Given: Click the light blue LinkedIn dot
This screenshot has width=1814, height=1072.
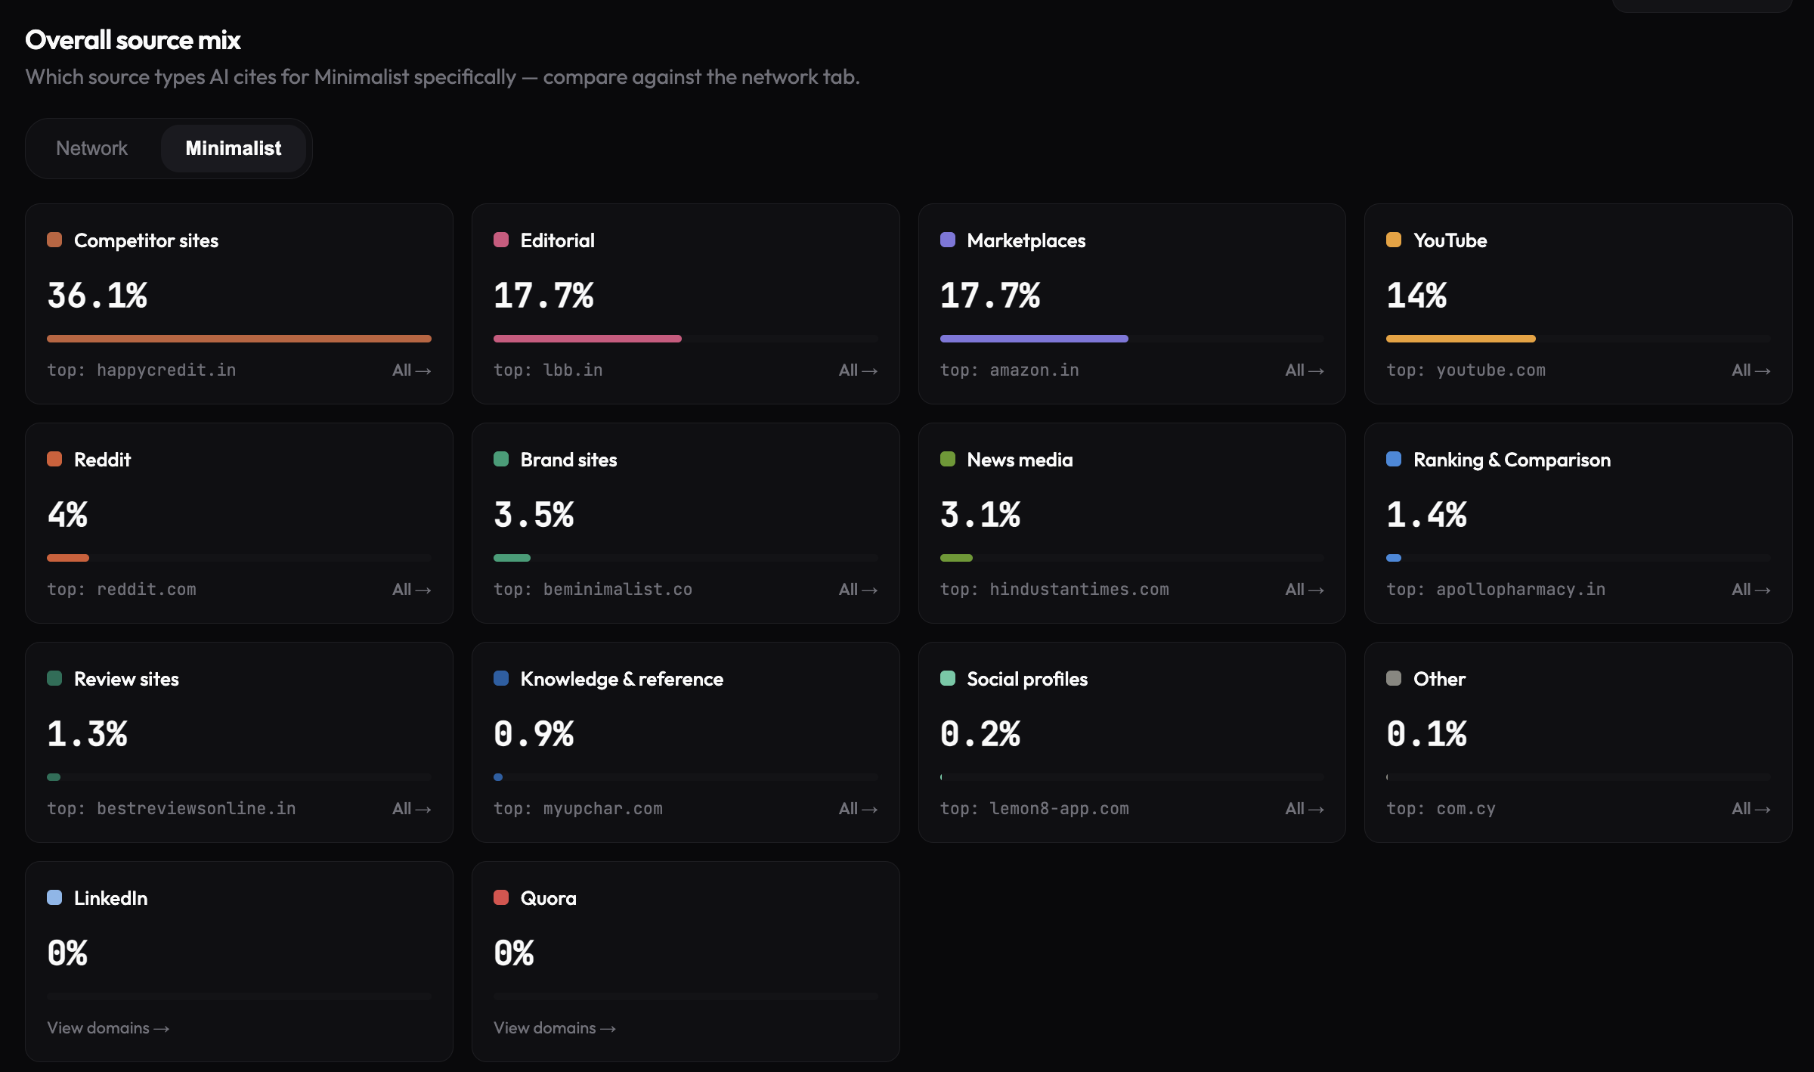Looking at the screenshot, I should click(x=54, y=898).
